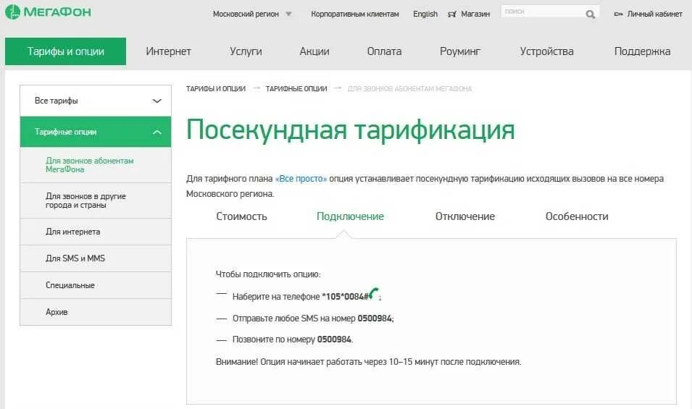Expand the Все тарифы chevron

point(157,101)
